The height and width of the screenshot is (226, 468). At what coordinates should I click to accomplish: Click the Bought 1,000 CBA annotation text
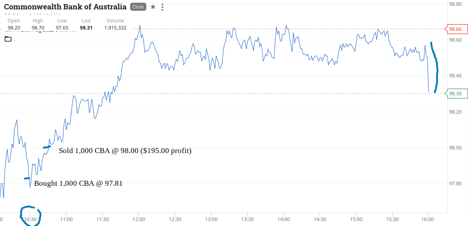[78, 183]
